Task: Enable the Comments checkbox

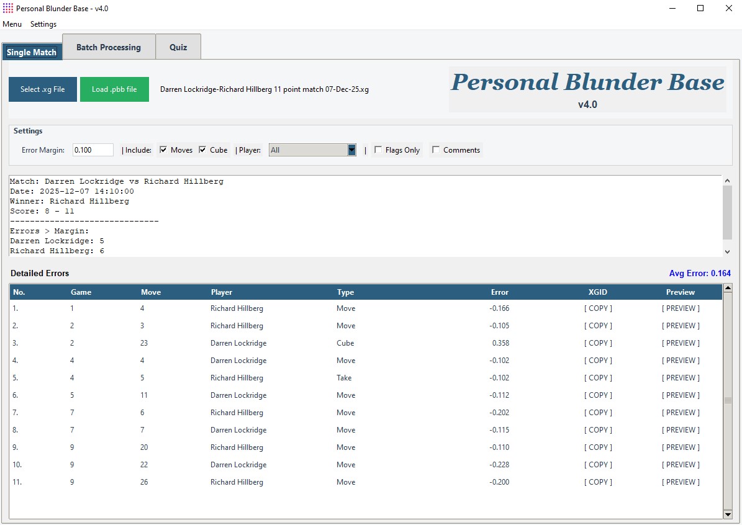Action: (x=437, y=150)
